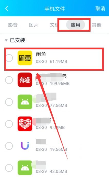Tap the back arrow icon
109x179 pixels.
[7, 8]
